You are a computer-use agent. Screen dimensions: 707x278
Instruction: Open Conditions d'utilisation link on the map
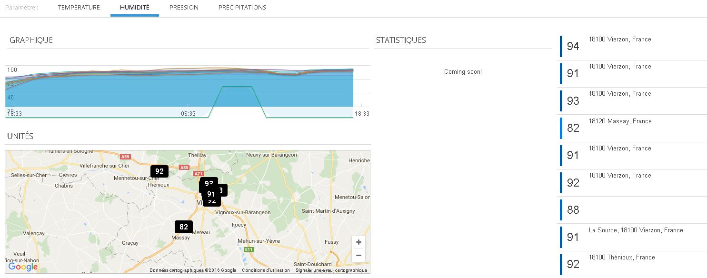point(266,270)
